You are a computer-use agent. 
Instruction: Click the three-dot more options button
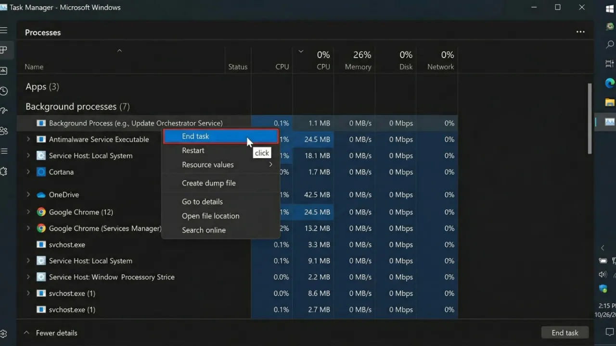[580, 32]
